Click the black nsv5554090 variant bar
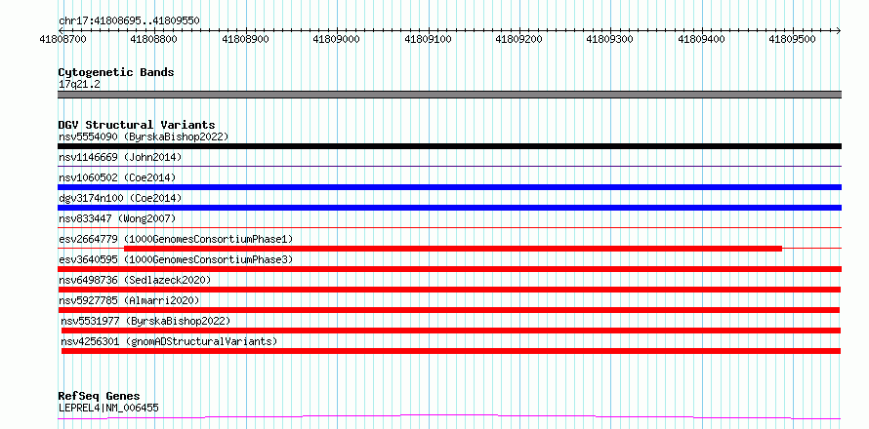 [x=449, y=146]
